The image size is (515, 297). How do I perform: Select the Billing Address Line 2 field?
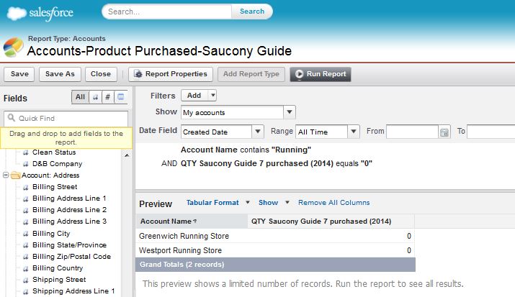click(x=69, y=210)
